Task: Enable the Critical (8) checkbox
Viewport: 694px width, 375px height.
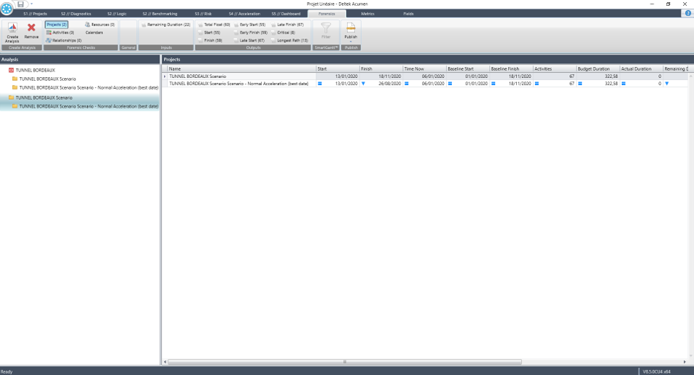Action: coord(273,33)
